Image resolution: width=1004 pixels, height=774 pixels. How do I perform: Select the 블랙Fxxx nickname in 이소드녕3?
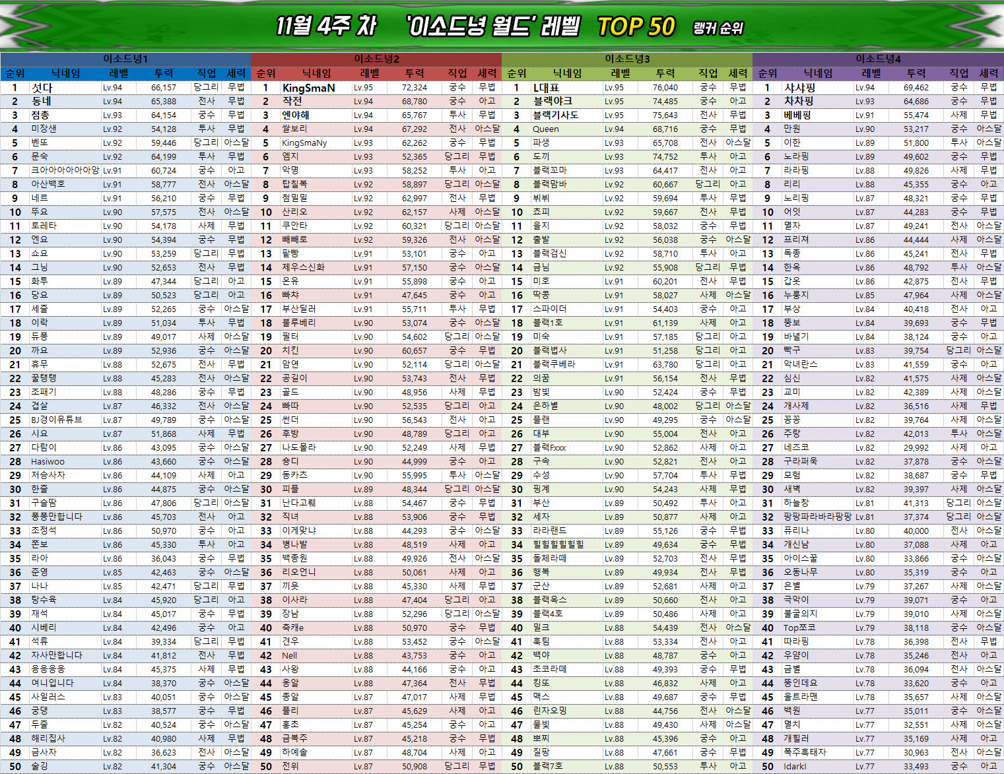pyautogui.click(x=549, y=448)
